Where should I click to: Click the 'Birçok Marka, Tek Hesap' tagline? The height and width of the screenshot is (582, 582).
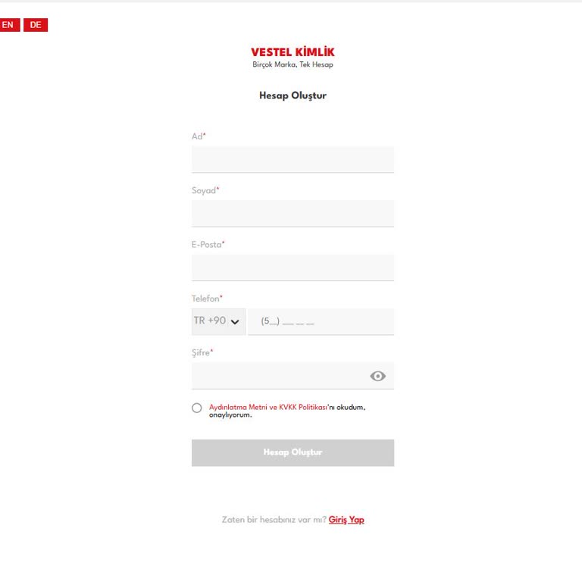point(293,64)
